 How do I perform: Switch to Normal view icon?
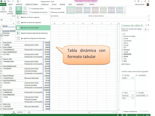point(118,115)
